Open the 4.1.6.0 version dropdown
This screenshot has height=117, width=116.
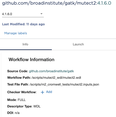point(23,14)
